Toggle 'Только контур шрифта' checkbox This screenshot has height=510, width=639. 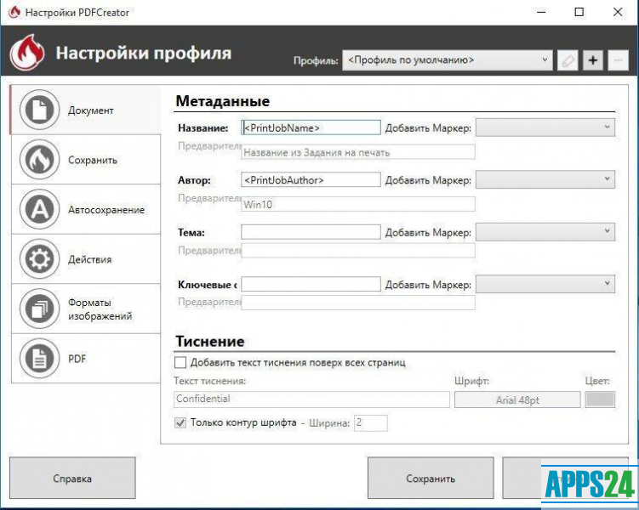pos(180,422)
